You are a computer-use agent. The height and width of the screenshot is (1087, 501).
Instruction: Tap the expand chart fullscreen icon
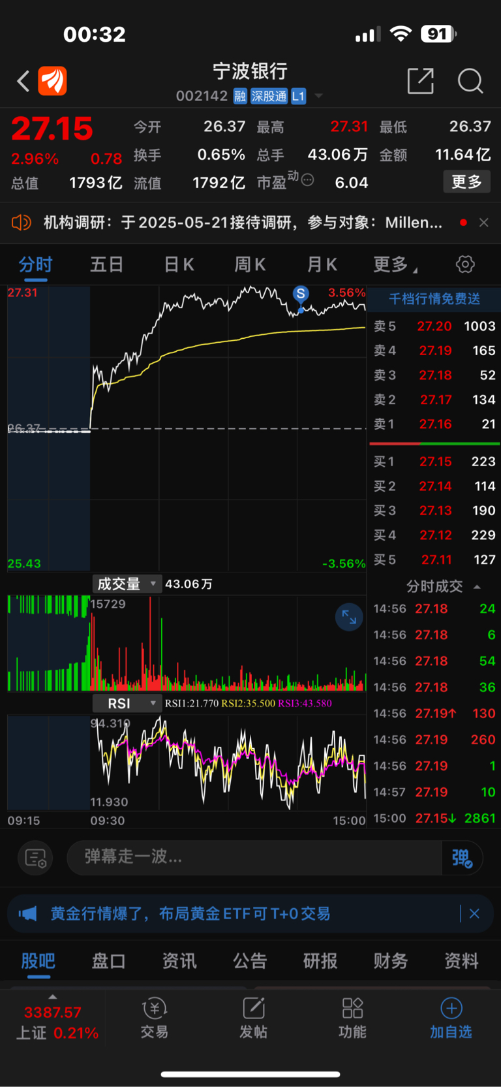click(349, 617)
